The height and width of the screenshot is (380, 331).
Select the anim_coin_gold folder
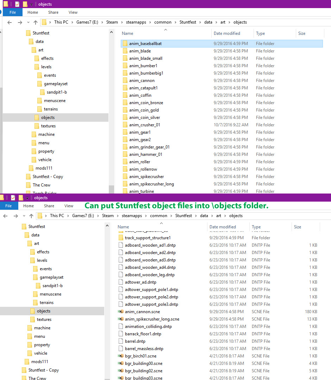pos(144,110)
